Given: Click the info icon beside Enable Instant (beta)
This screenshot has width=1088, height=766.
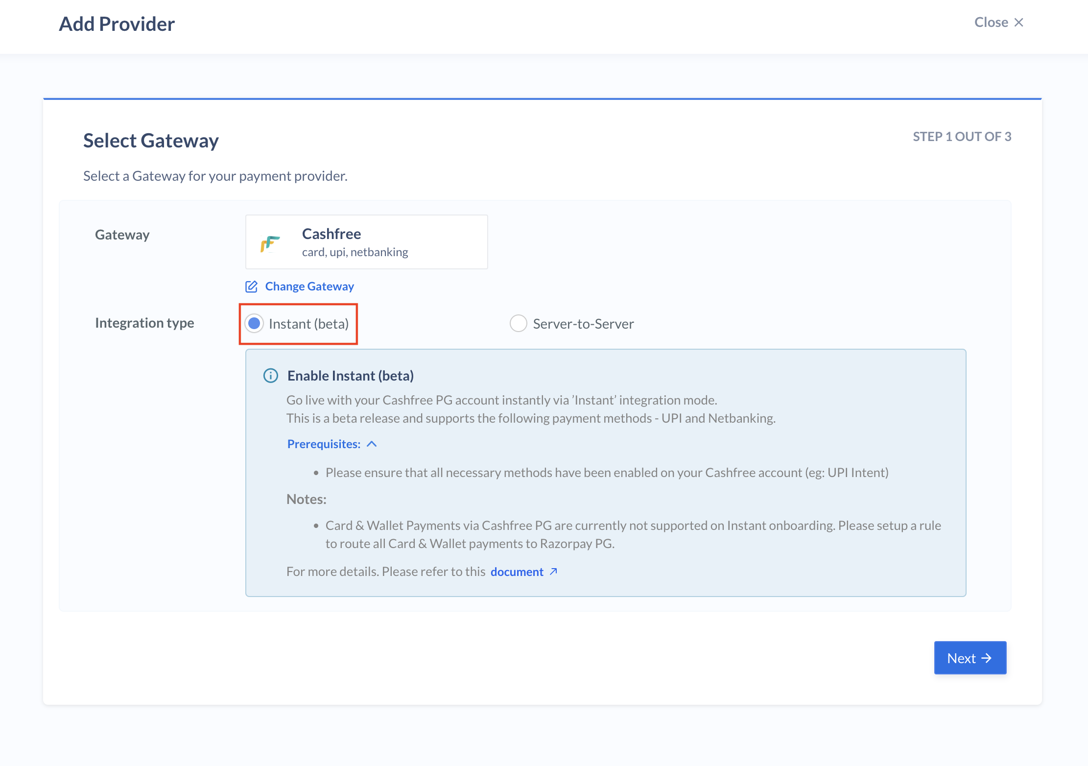Looking at the screenshot, I should [271, 376].
